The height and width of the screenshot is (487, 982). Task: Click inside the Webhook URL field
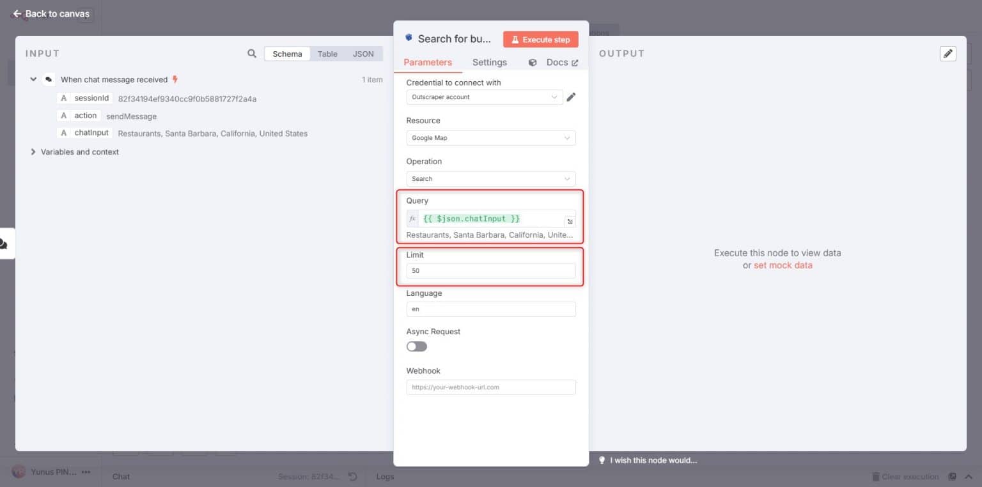[x=490, y=387]
